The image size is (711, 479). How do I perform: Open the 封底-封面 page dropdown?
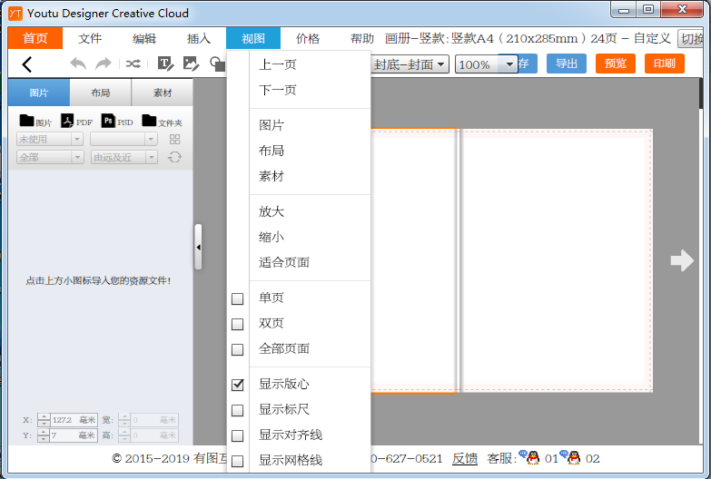tap(410, 64)
